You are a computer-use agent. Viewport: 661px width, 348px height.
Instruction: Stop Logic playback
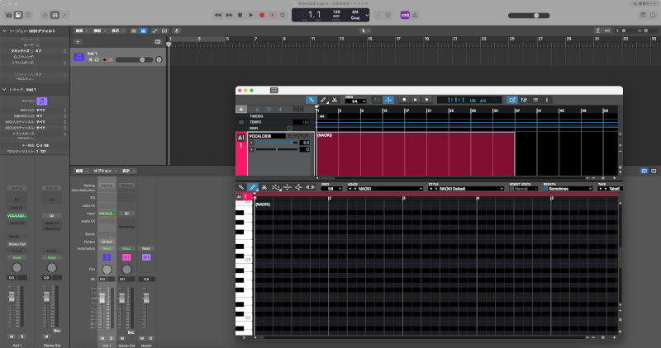[240, 15]
